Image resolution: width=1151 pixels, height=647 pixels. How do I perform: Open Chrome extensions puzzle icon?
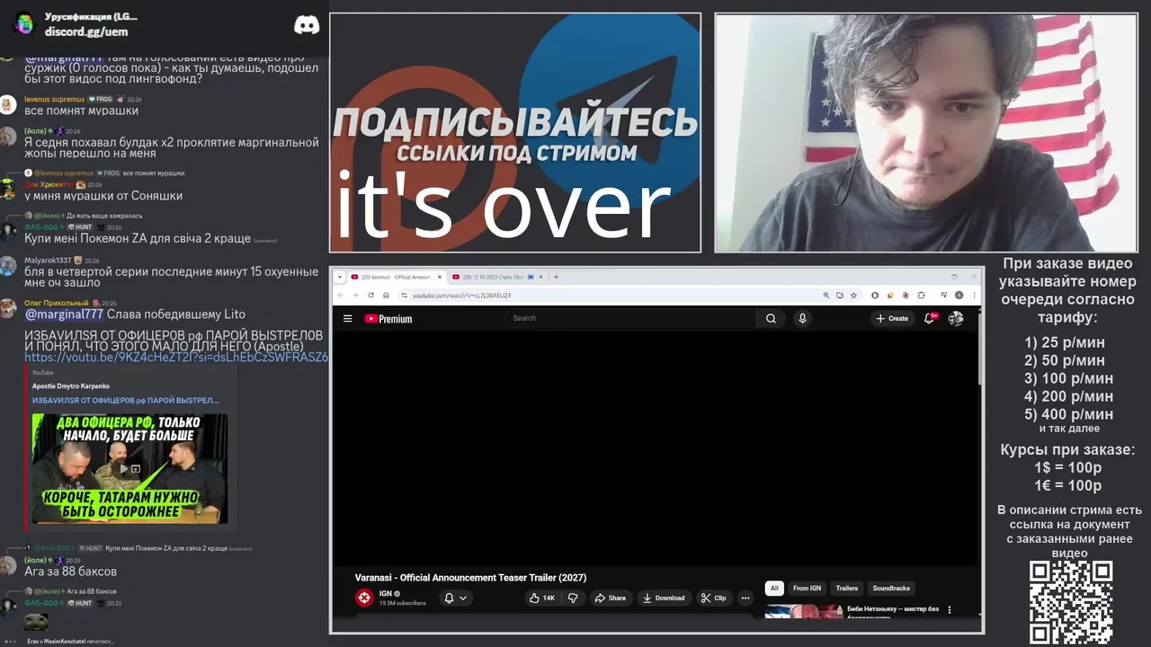pos(921,295)
